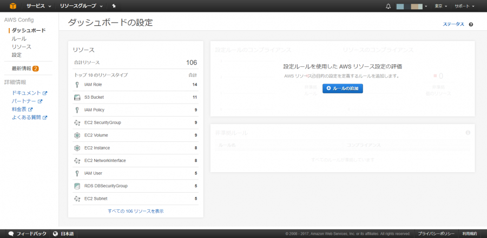This screenshot has width=487, height=238.
Task: Select ダッシュボード in the sidebar
Action: [x=29, y=30]
